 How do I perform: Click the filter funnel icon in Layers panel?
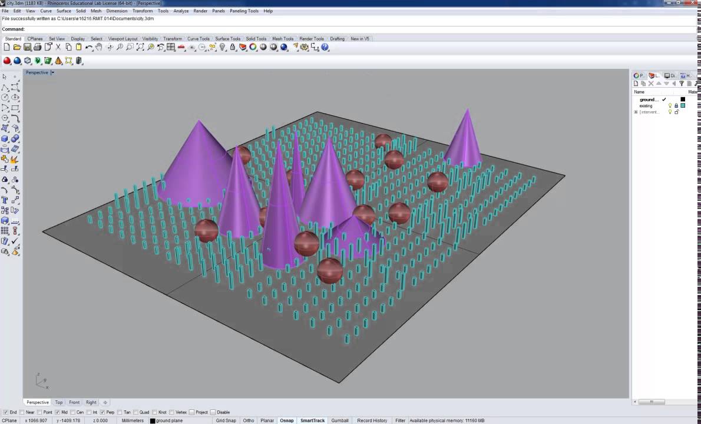[682, 83]
